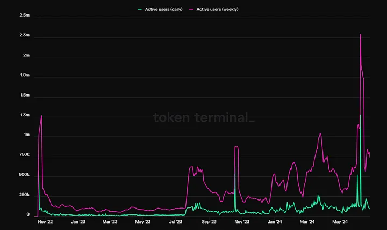The width and height of the screenshot is (387, 230).
Task: Select the highest pink weekly peak near 2.3m
Action: click(360, 35)
